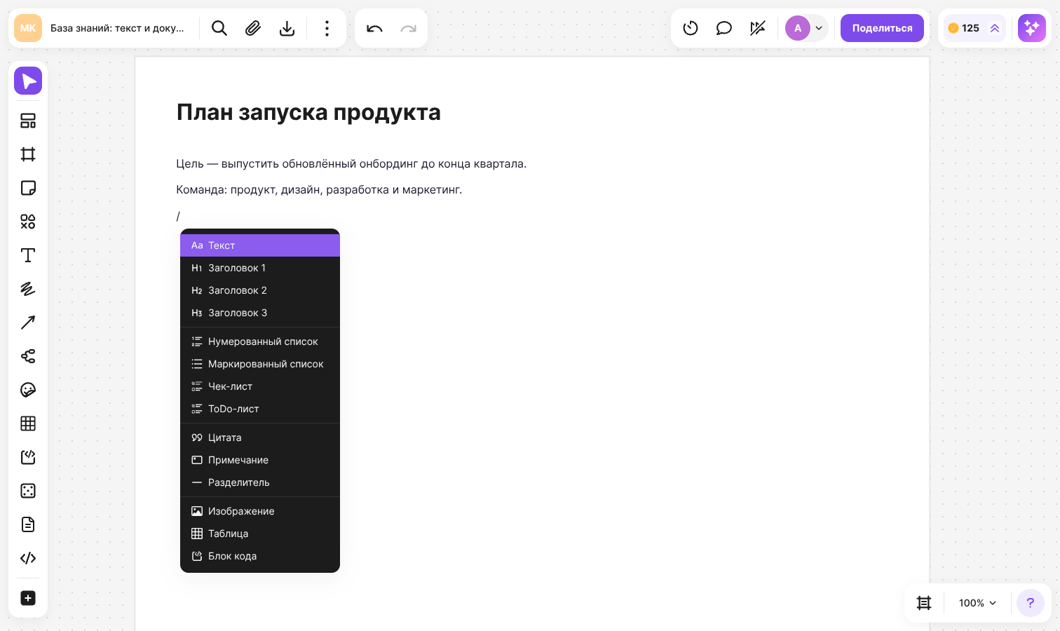Screen dimensions: 1060x631
Task: Choose Нумерованный список from menu
Action: (x=260, y=341)
